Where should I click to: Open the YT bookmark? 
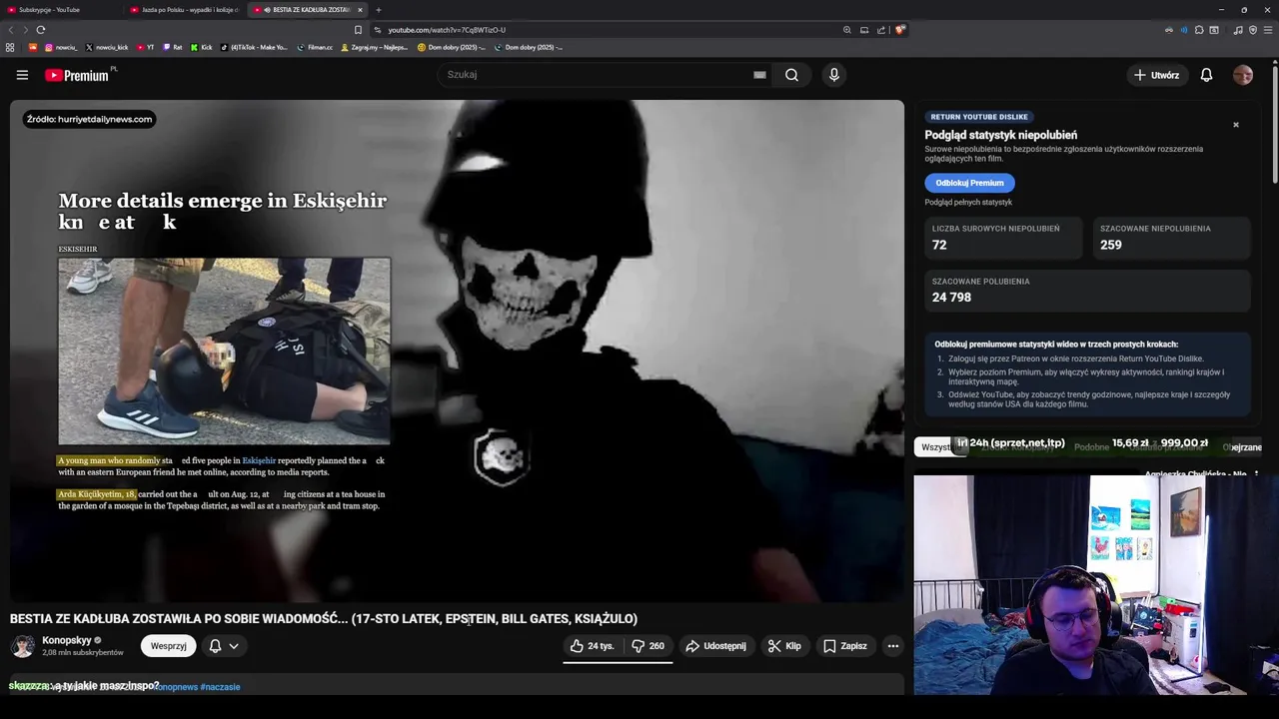point(146,47)
